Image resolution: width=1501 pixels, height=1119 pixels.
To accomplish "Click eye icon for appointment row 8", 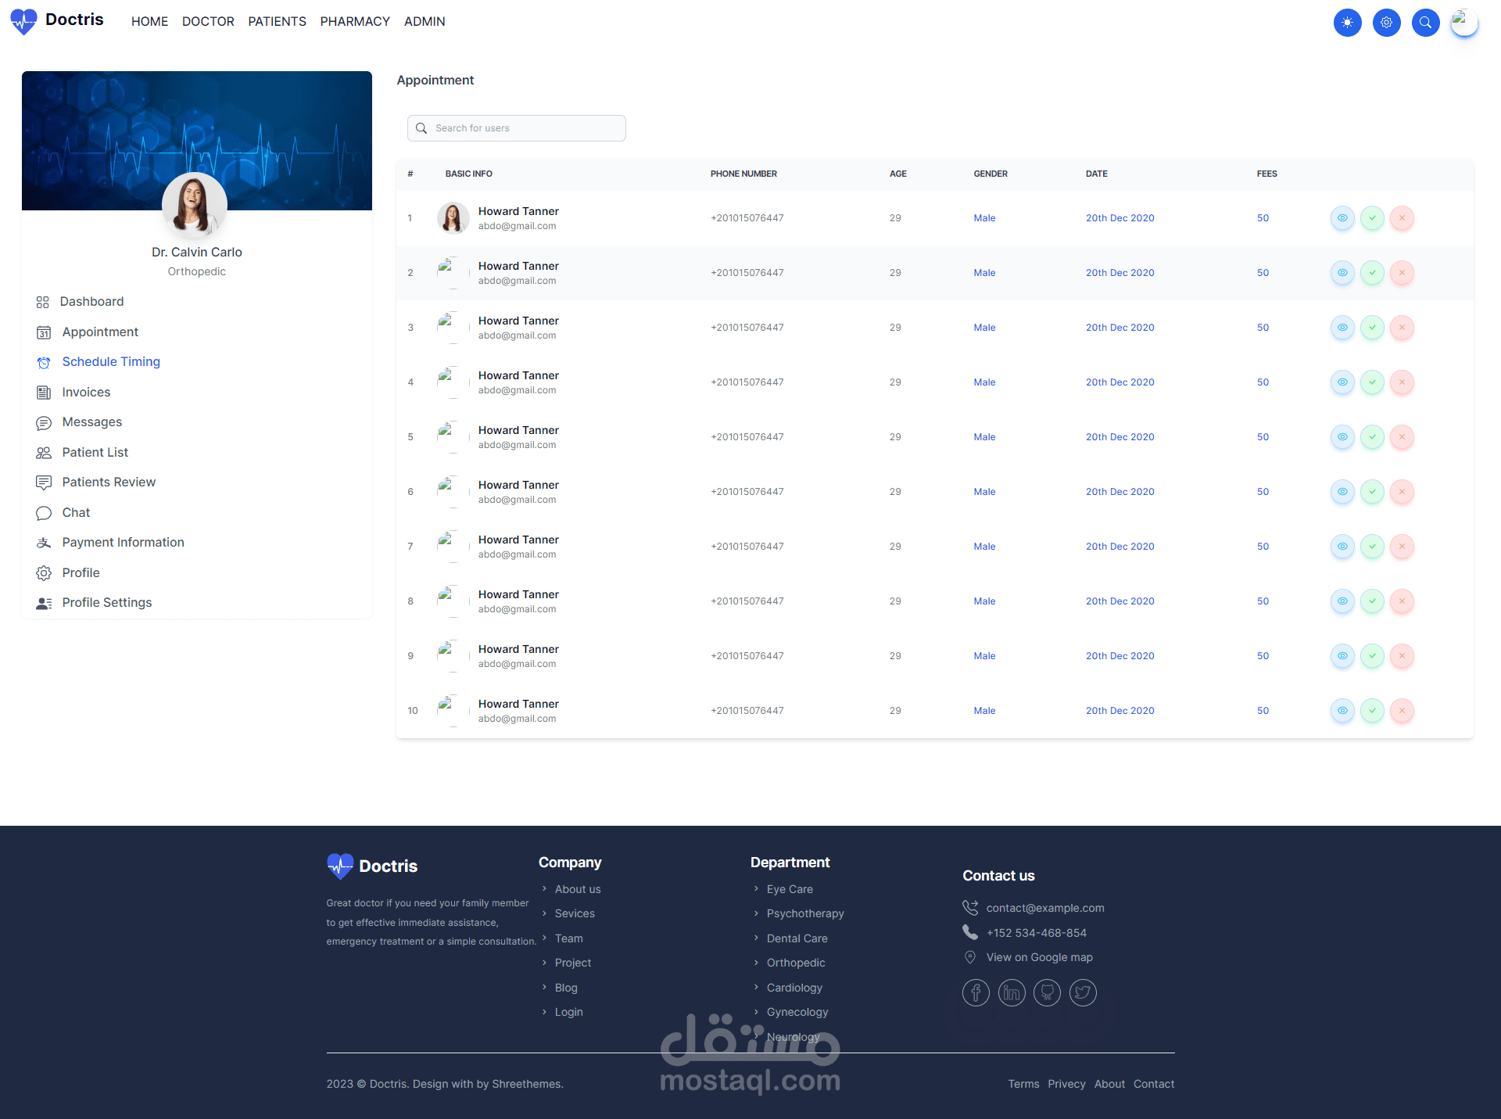I will (x=1342, y=601).
